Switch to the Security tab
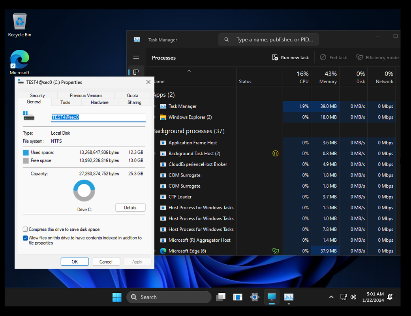The image size is (411, 316). coord(38,96)
